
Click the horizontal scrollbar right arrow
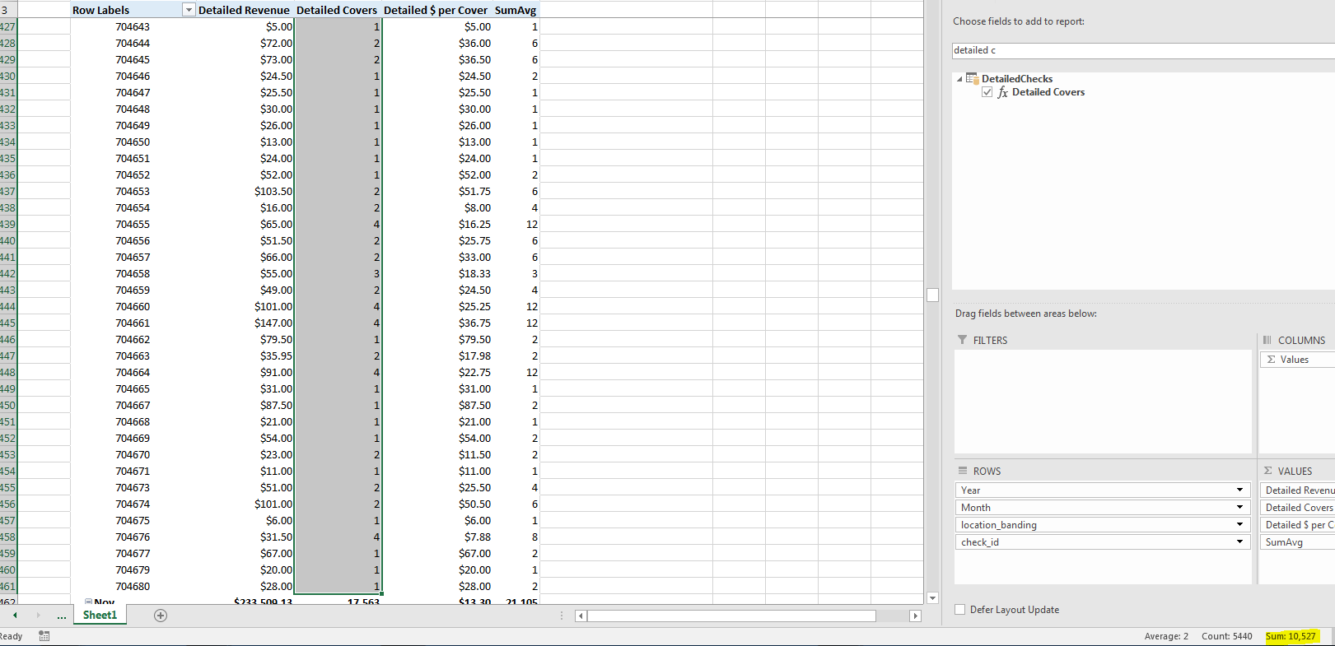click(915, 616)
